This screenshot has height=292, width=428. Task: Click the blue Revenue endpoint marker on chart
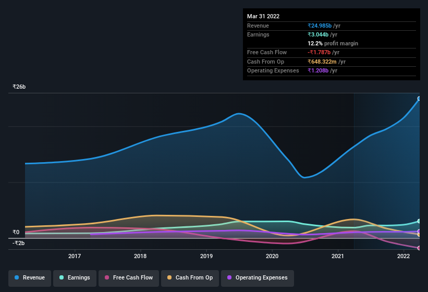pos(419,99)
